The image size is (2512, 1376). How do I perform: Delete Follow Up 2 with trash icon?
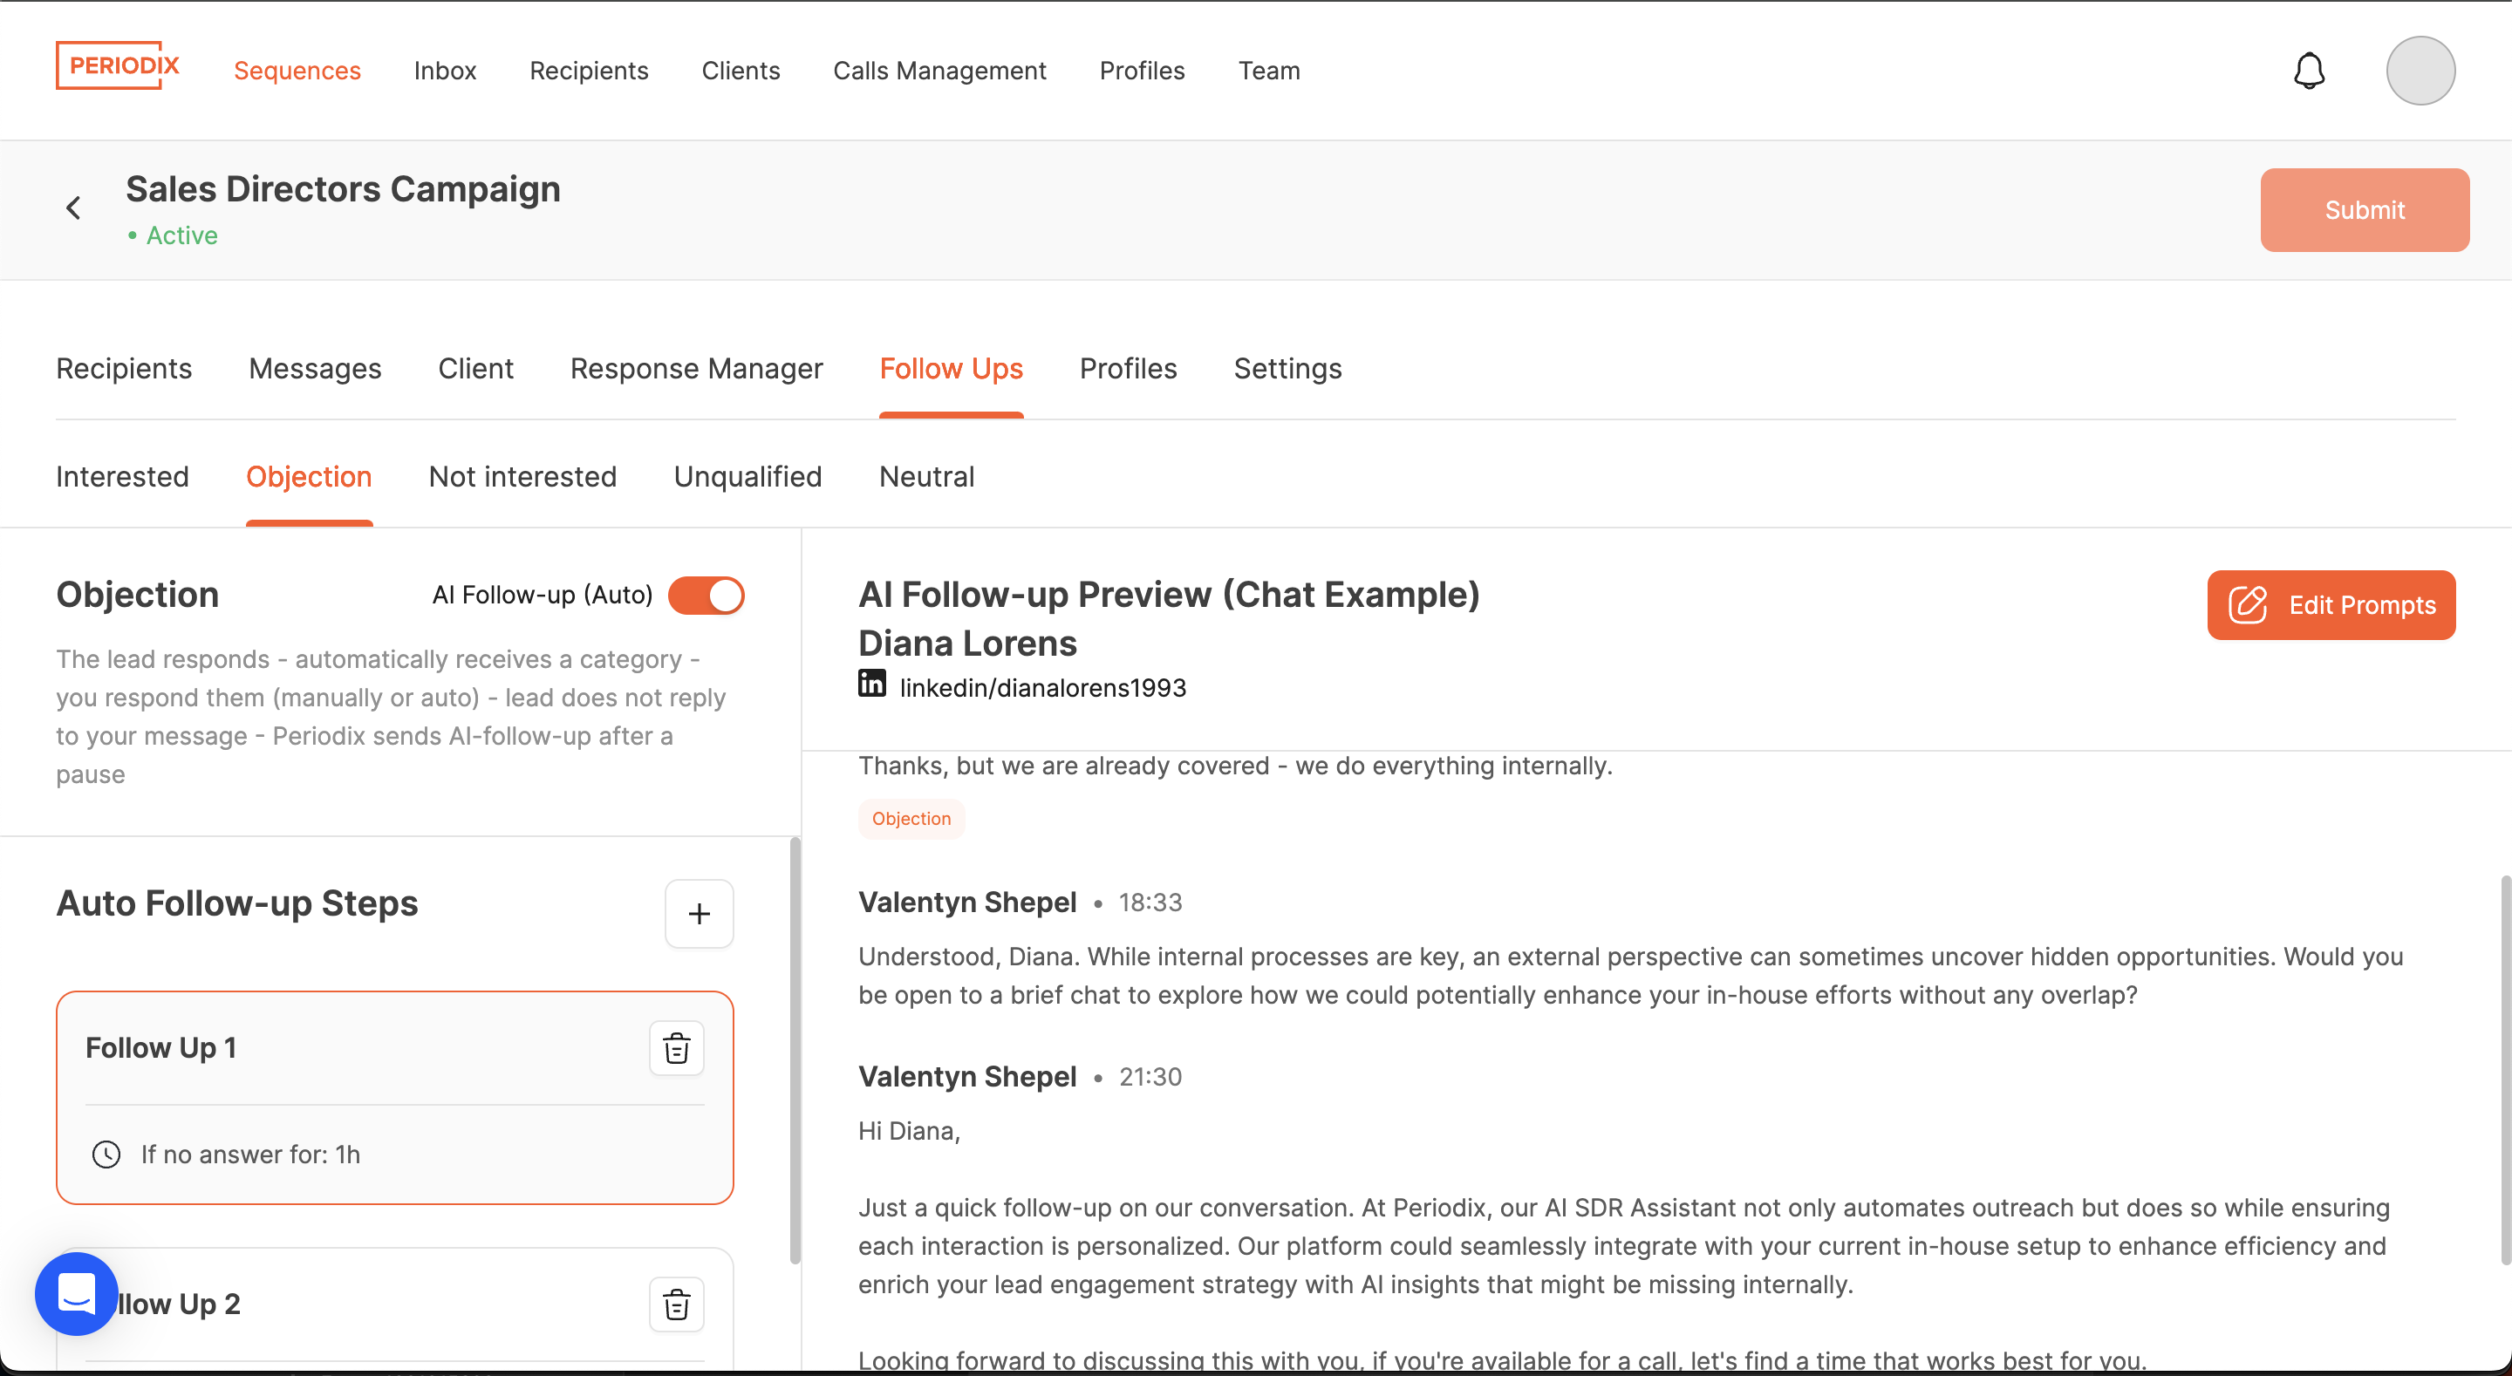676,1304
